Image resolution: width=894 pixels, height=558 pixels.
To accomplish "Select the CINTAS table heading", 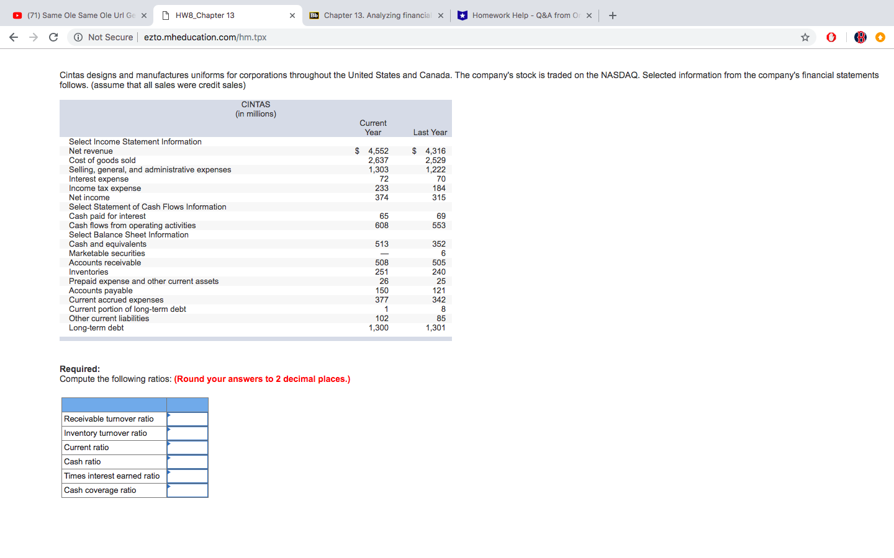I will [x=256, y=105].
